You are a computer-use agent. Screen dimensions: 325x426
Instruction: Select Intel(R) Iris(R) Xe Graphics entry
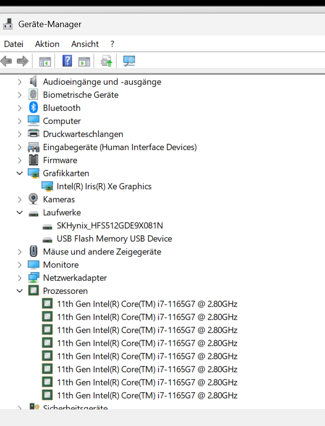point(104,186)
